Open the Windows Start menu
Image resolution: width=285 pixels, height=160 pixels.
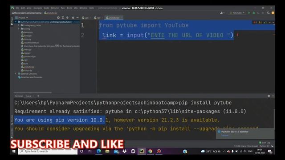(14, 151)
